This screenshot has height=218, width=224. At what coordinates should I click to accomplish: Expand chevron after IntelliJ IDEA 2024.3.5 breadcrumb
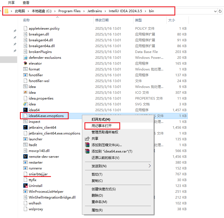pyautogui.click(x=145, y=11)
